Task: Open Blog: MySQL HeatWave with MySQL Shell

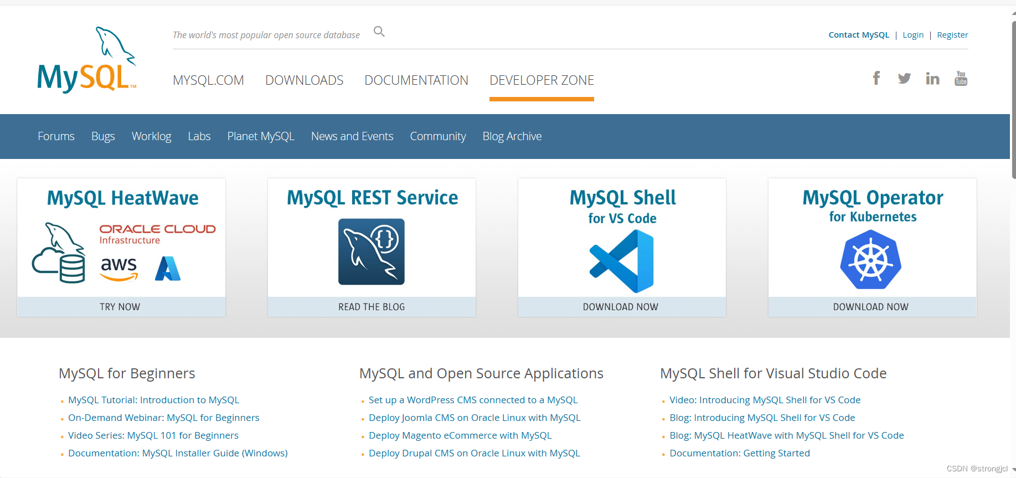Action: pos(786,435)
